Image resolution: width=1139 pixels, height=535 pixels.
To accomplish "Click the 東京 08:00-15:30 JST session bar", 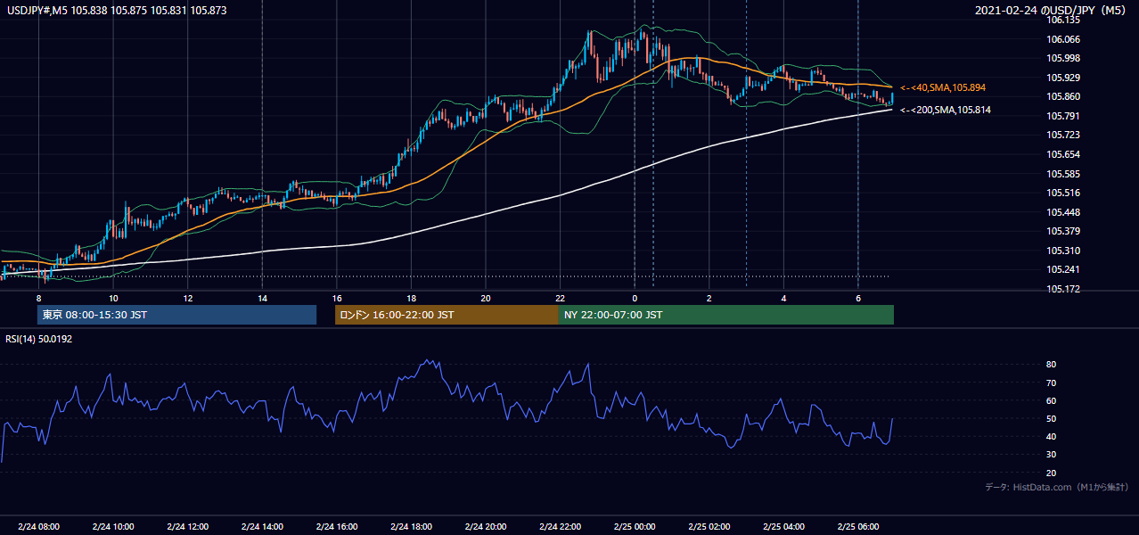I will 177,315.
